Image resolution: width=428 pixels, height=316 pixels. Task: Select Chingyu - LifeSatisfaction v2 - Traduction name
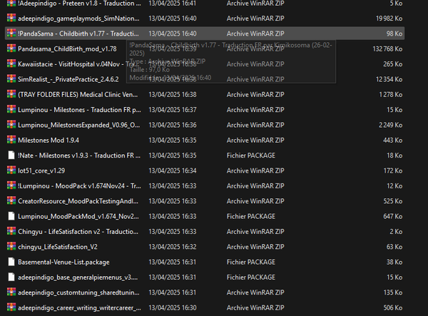(78, 232)
